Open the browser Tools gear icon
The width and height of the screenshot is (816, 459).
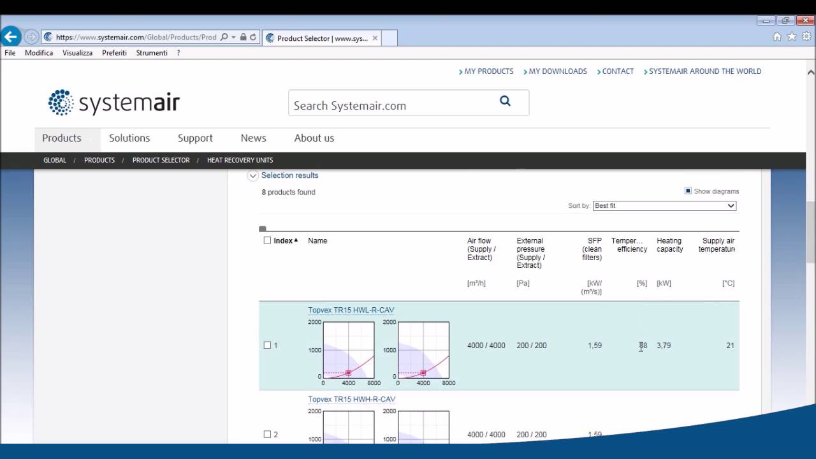806,37
